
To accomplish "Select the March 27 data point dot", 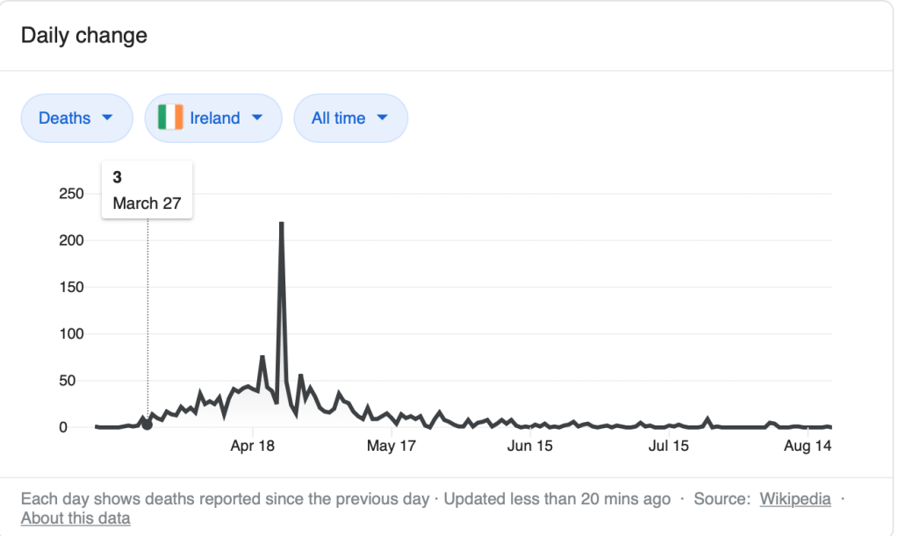I will pyautogui.click(x=147, y=425).
